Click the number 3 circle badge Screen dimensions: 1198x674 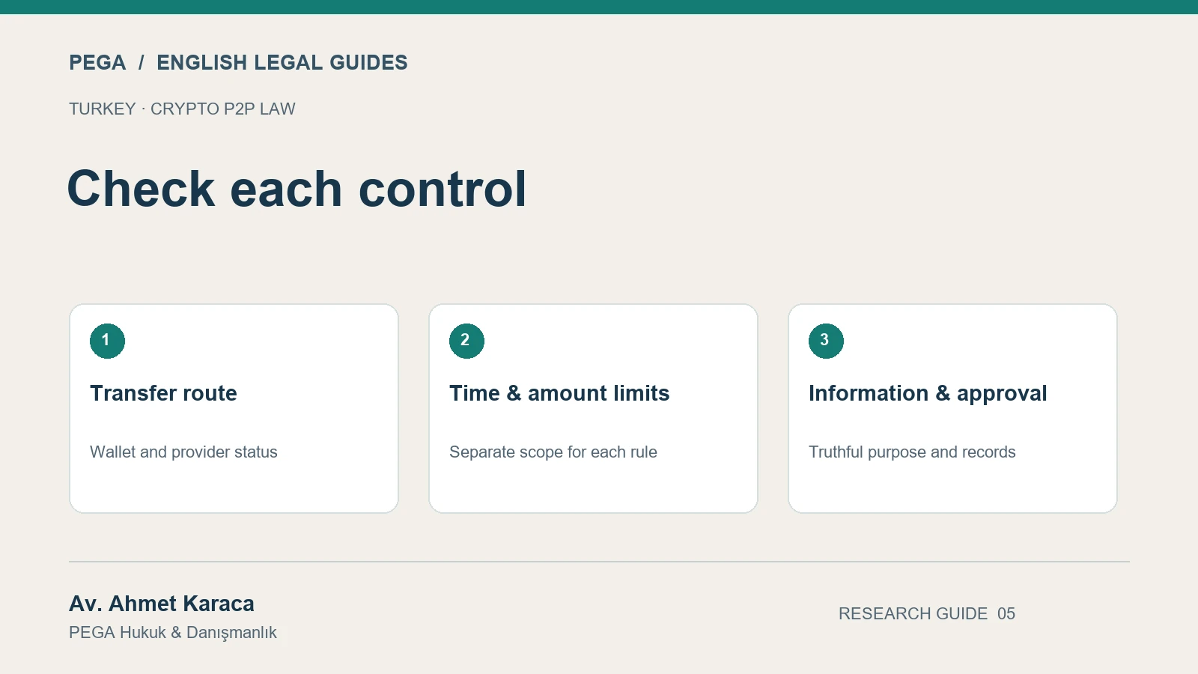point(826,341)
